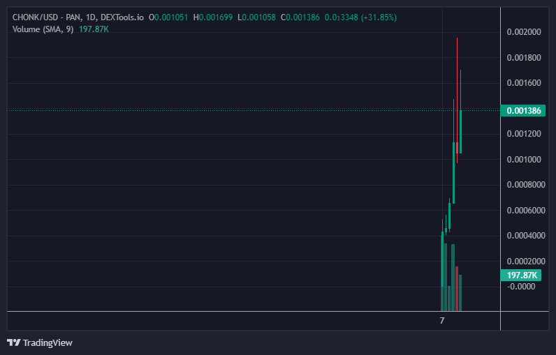
Task: Click the open value O0.001051
Action: [168, 17]
